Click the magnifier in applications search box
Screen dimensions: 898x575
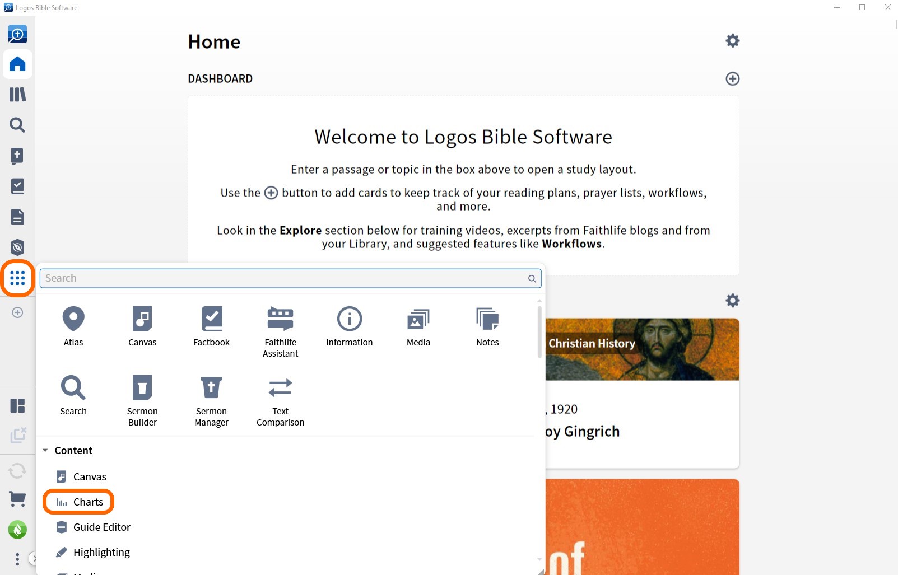tap(532, 278)
